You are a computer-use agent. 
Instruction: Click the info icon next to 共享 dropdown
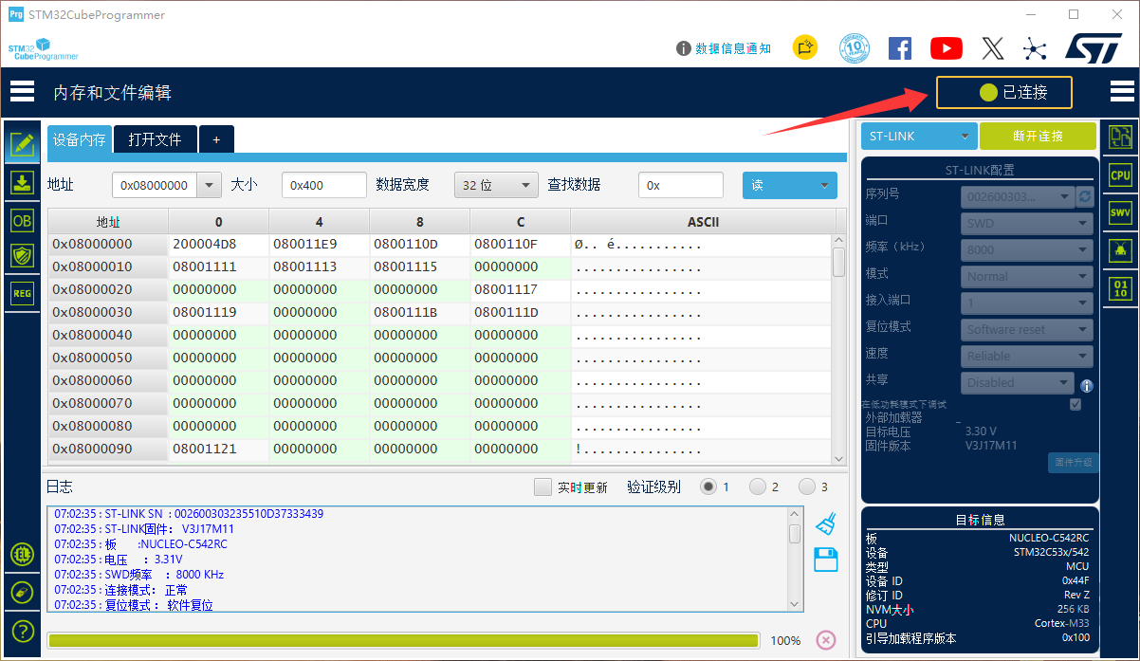pos(1087,386)
